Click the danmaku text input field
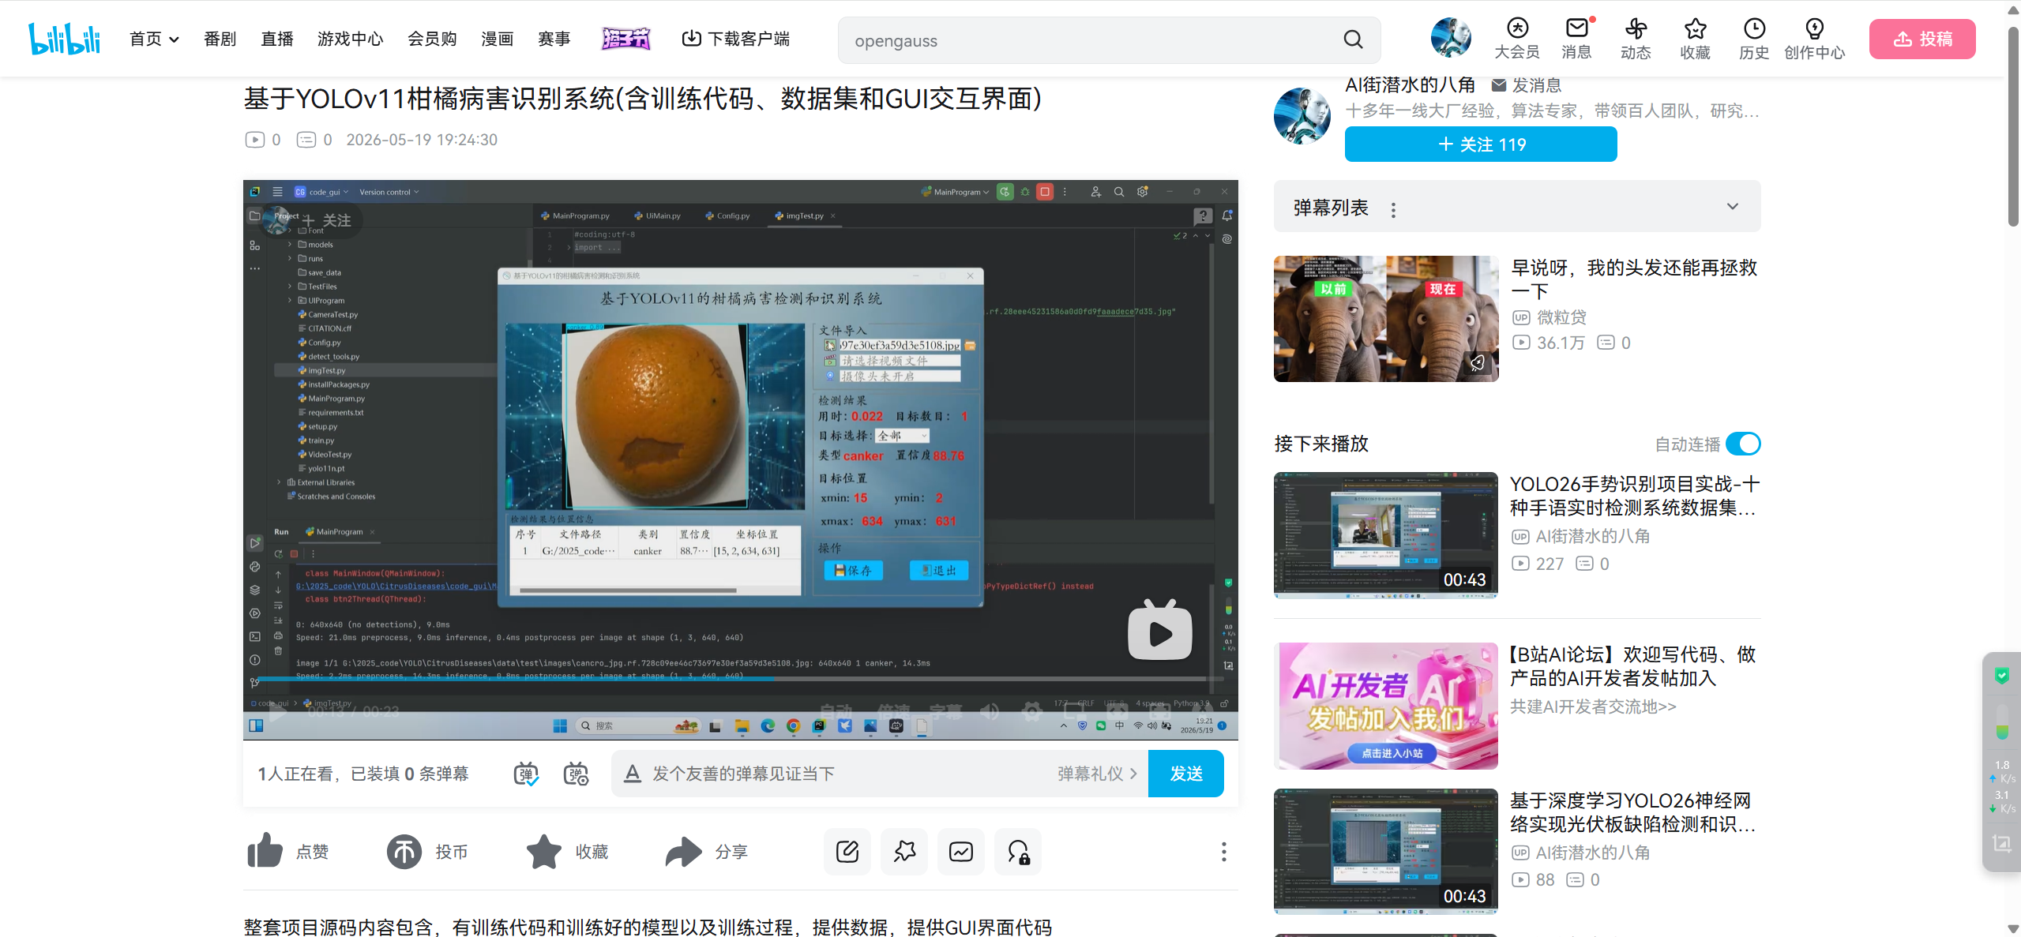 click(x=849, y=774)
